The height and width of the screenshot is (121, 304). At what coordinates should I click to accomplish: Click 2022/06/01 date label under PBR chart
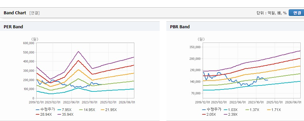pos(238,102)
